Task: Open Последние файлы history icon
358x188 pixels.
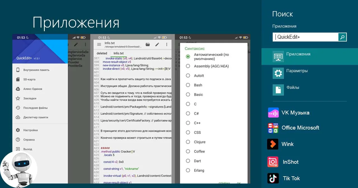Action: point(18,108)
